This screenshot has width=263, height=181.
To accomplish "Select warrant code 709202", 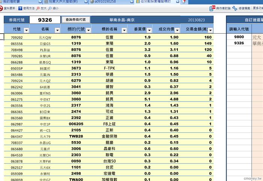I will [x=17, y=37].
